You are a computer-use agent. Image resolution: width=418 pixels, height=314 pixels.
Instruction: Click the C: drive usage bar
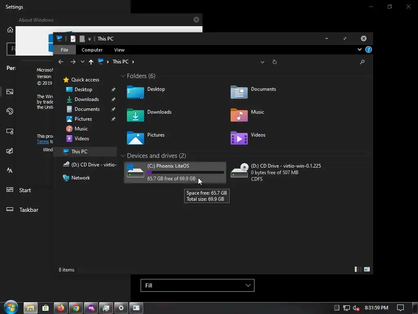click(186, 173)
